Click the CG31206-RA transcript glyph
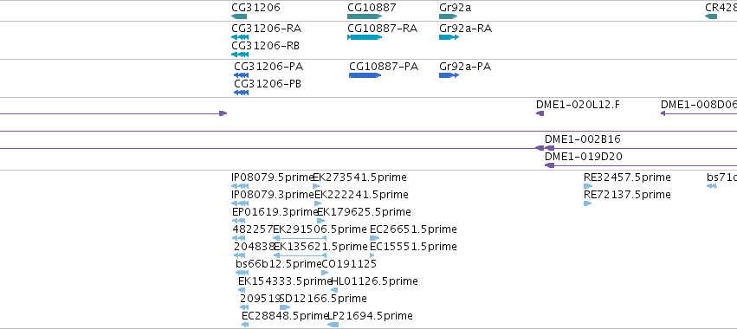Viewport: 737px width, 329px height. click(x=240, y=37)
